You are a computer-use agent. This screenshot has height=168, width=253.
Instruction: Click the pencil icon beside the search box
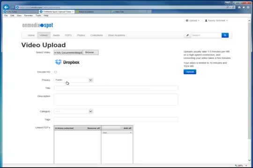coord(187,35)
